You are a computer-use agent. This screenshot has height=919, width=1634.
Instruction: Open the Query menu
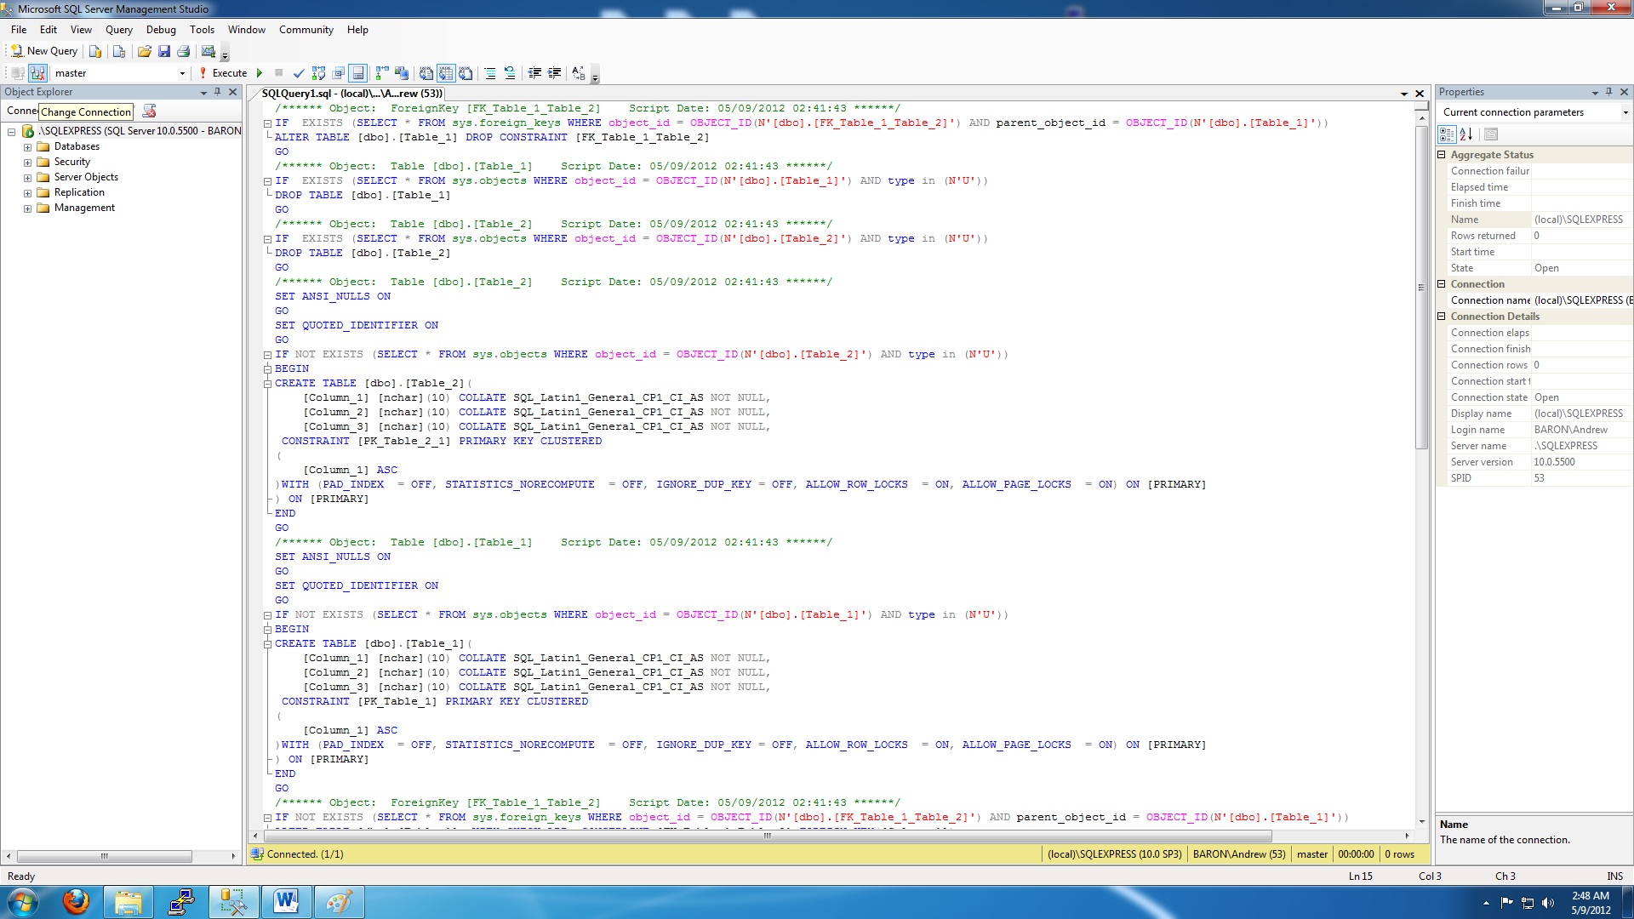click(x=118, y=29)
